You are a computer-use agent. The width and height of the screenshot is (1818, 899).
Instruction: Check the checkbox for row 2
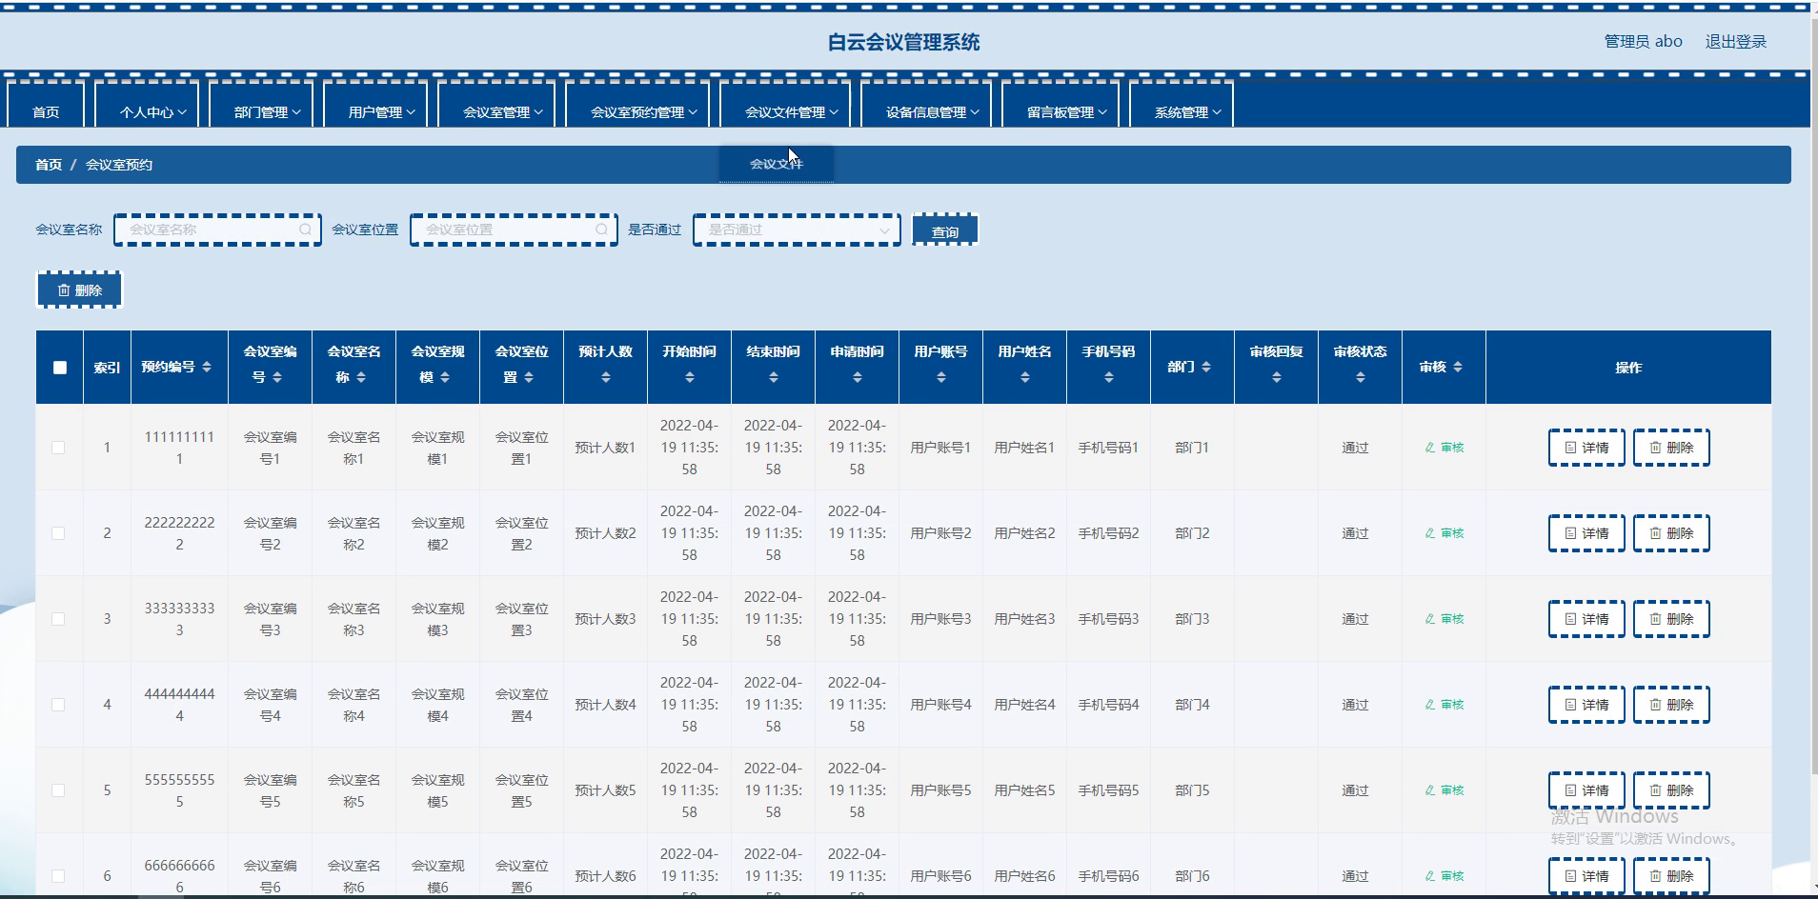58,533
